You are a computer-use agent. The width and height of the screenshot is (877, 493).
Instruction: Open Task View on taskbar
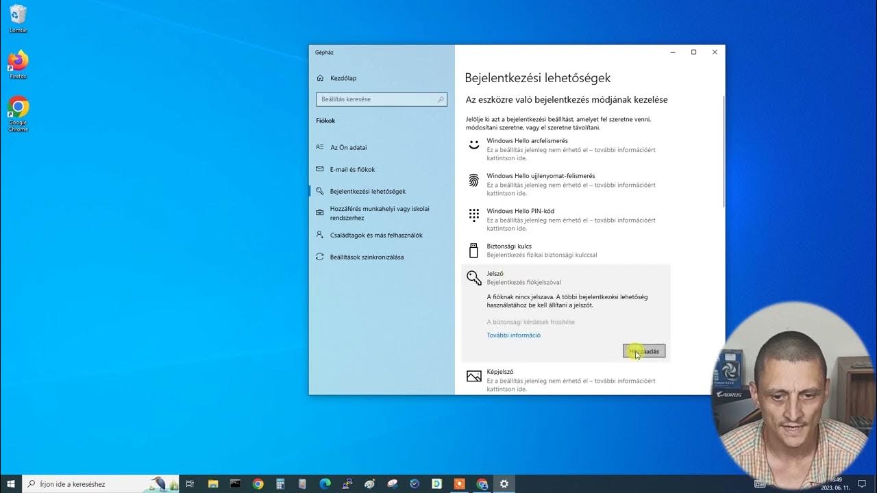coord(190,483)
